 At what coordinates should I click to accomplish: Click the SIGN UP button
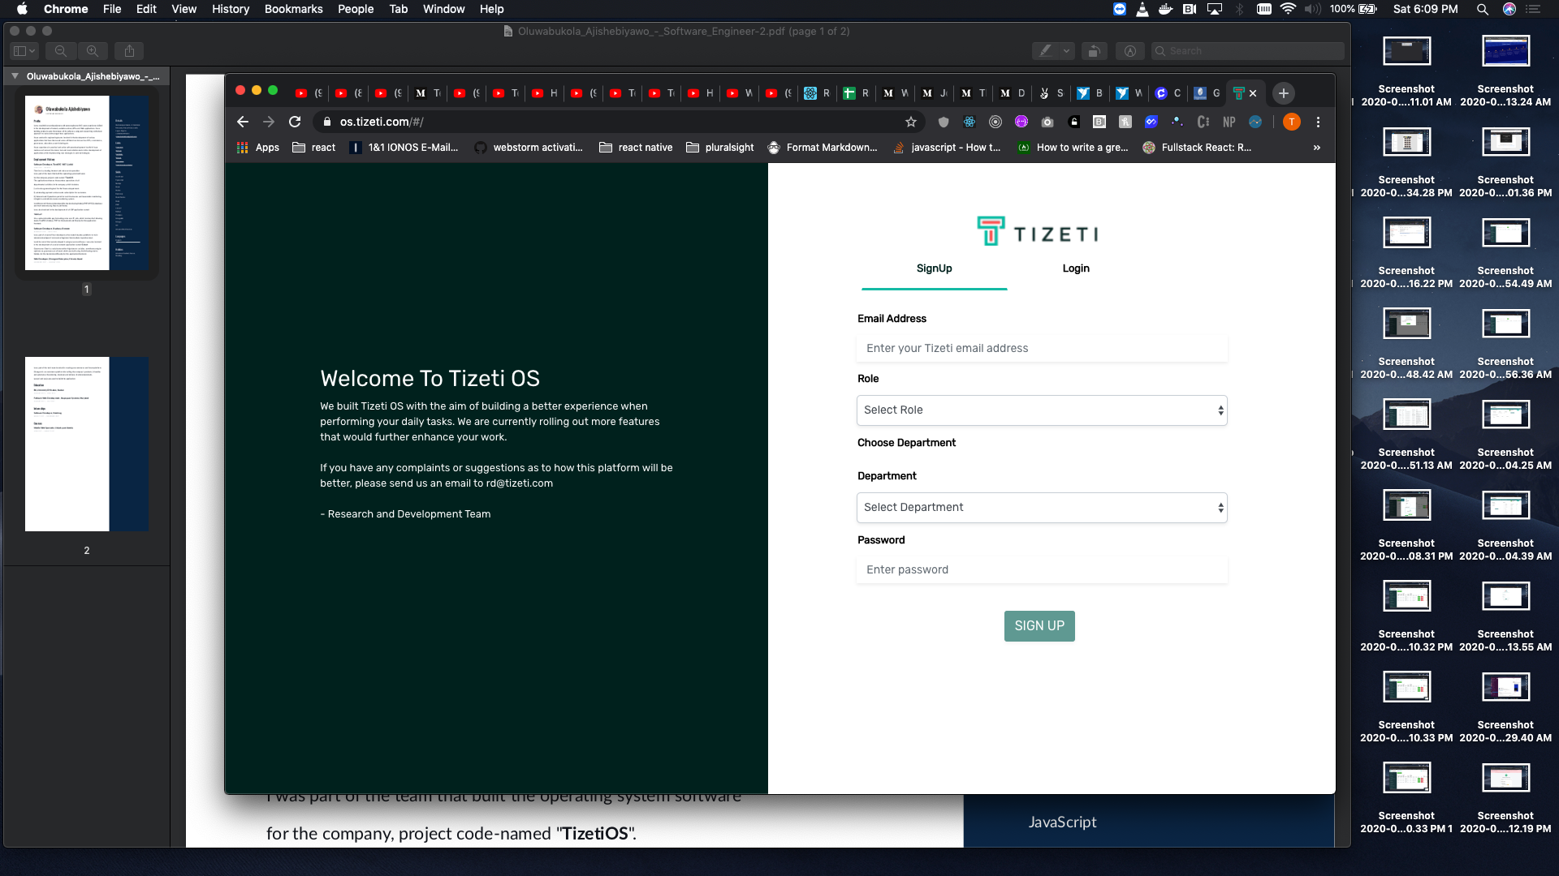pos(1039,626)
